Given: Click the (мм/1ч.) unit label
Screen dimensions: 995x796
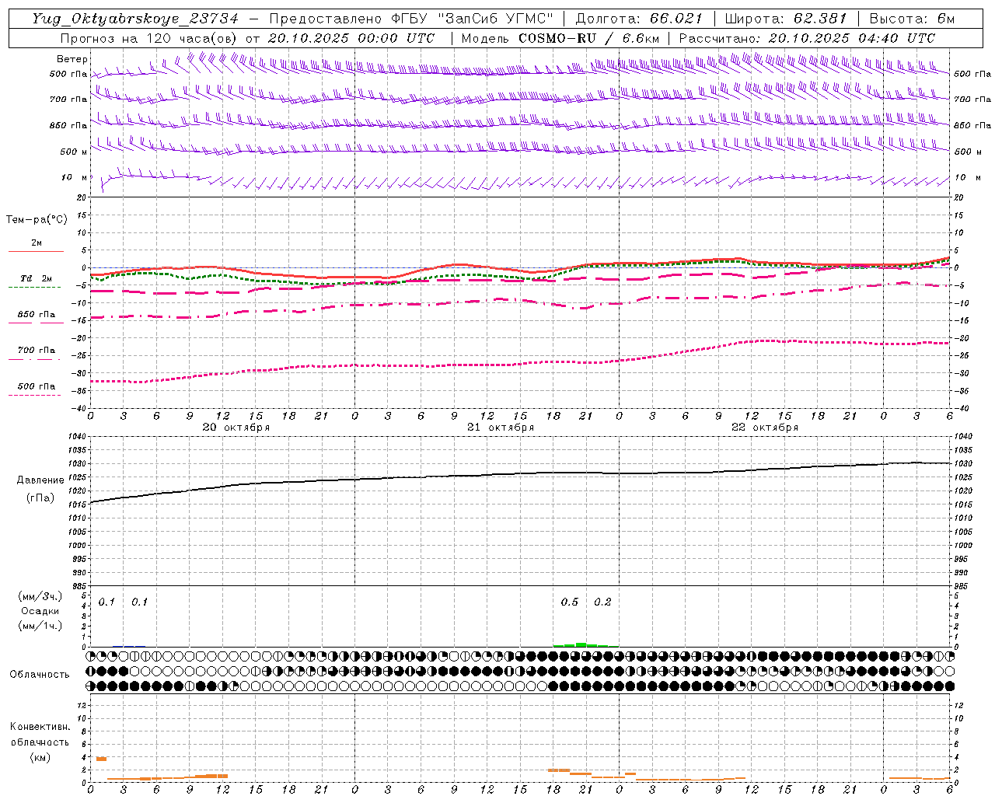Looking at the screenshot, I should (x=40, y=626).
